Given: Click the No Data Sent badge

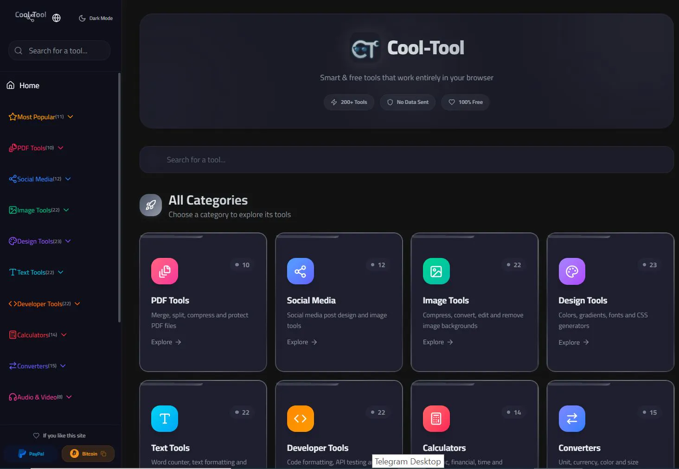Looking at the screenshot, I should pos(408,102).
